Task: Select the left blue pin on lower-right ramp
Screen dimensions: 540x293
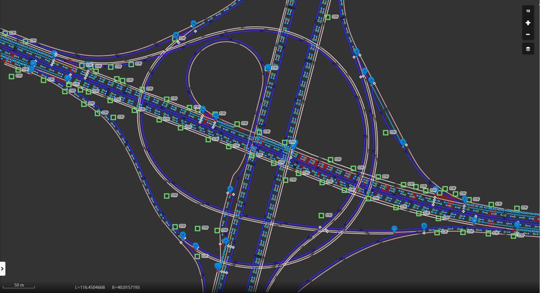Action: click(394, 229)
